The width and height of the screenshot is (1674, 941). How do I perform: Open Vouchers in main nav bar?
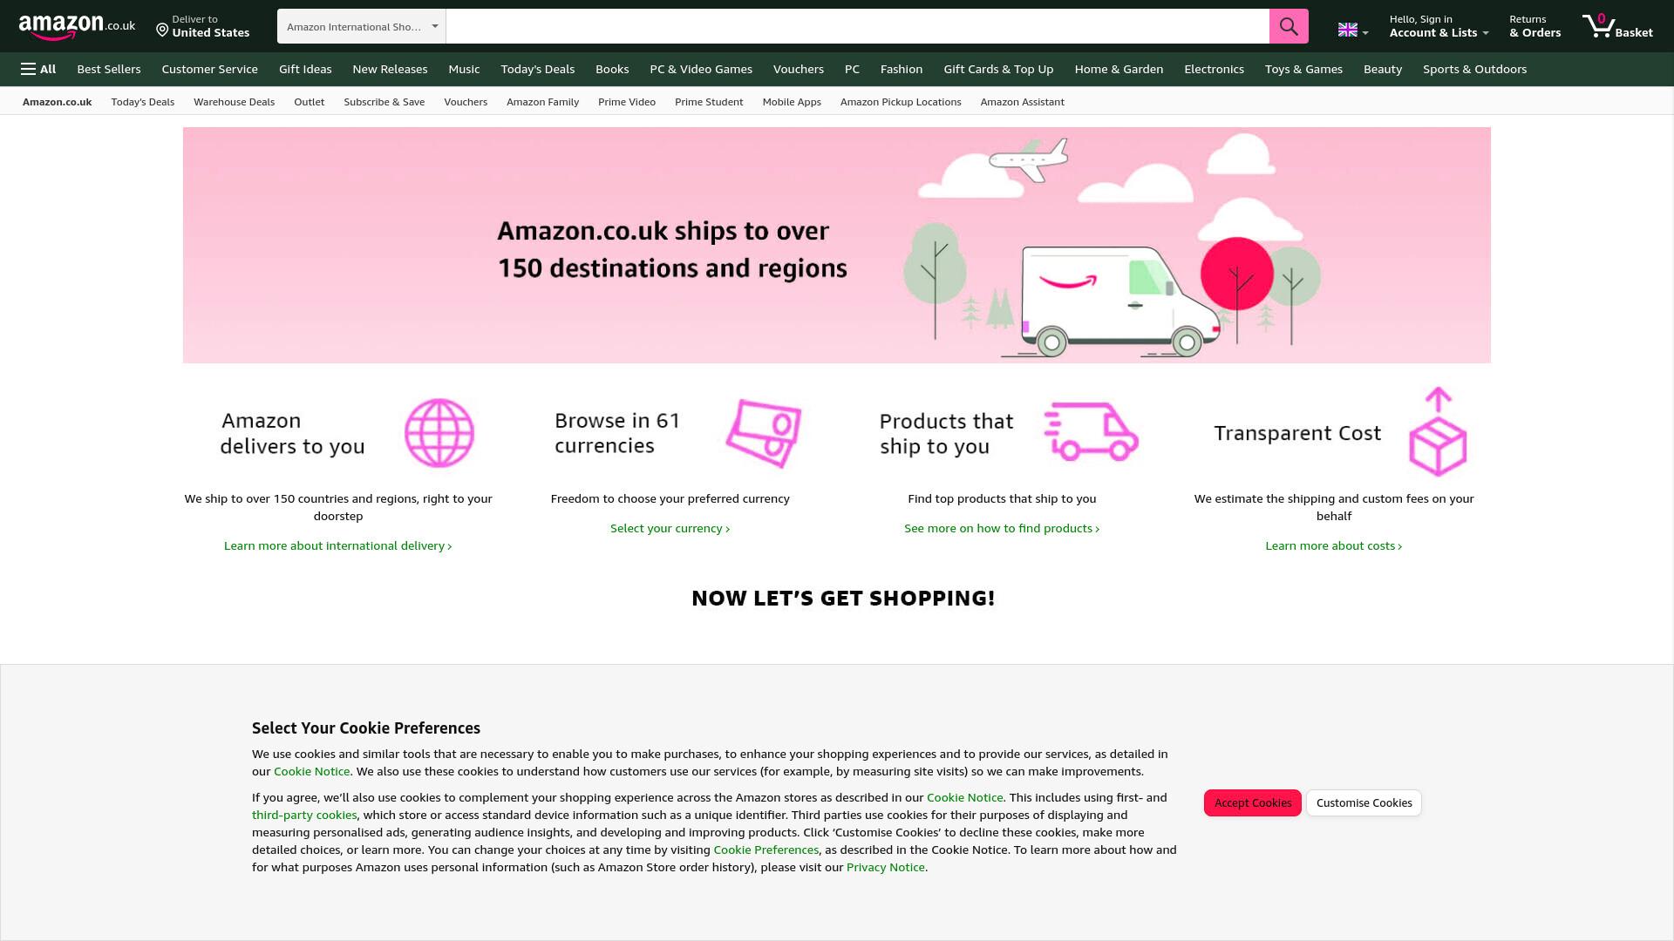pos(799,69)
